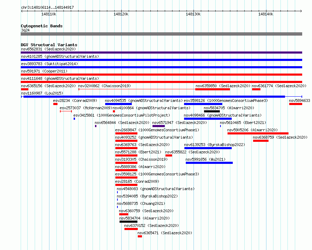This screenshot has height=250, width=312.
Task: Open the nsv4093252 (gnomADStructuralVariants) label
Action: (x=154, y=137)
